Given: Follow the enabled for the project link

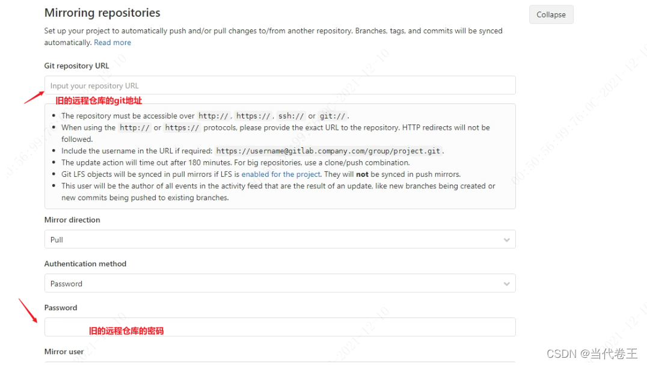Looking at the screenshot, I should coord(281,174).
